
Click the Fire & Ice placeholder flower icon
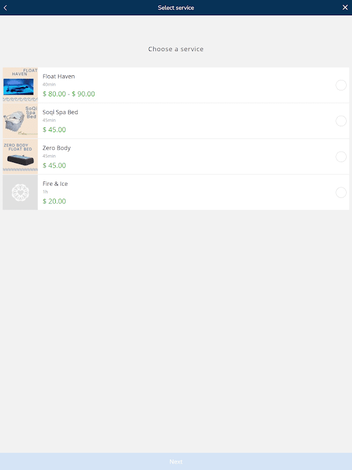(21, 193)
